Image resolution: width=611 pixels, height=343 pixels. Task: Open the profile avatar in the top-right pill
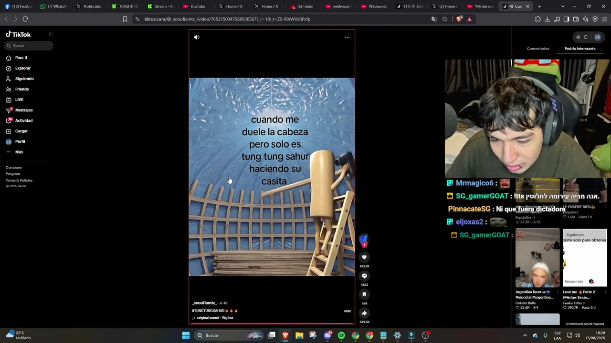597,37
